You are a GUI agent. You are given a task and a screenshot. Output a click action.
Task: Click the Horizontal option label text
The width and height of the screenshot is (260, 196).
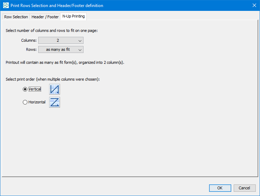click(x=37, y=102)
